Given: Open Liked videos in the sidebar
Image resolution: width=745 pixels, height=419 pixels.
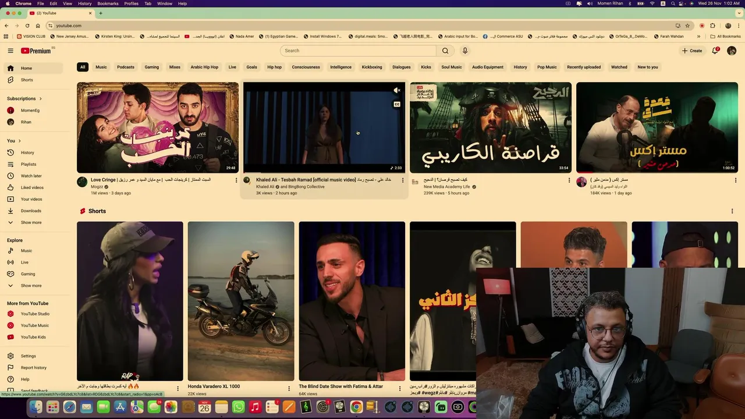Looking at the screenshot, I should point(34,187).
